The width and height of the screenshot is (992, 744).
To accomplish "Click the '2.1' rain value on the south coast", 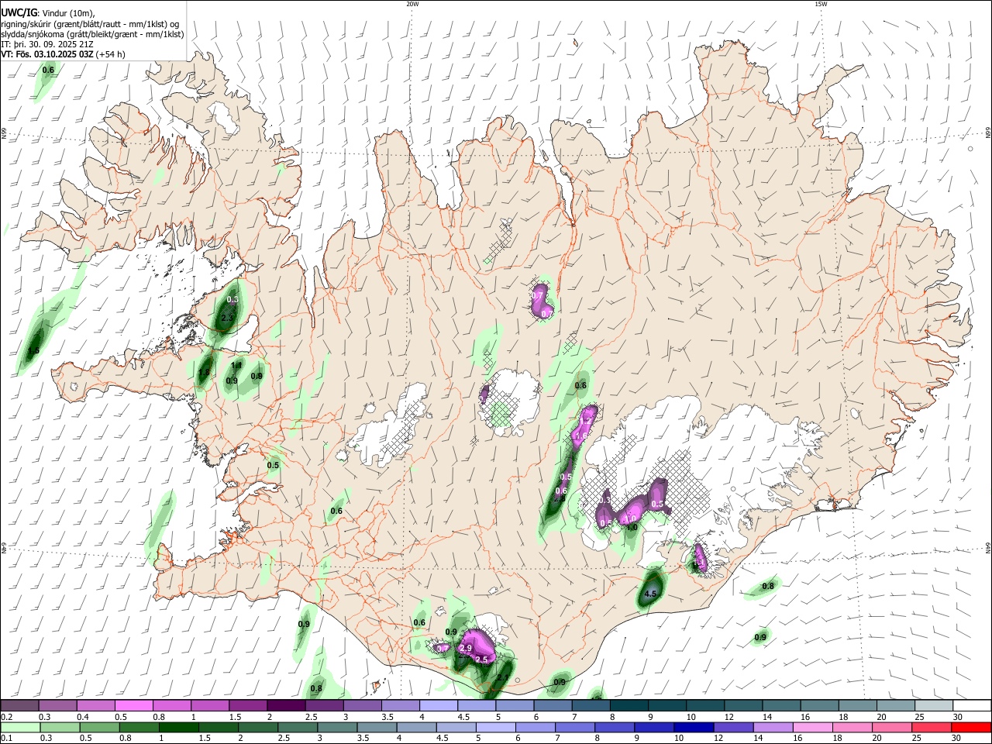I will point(502,678).
